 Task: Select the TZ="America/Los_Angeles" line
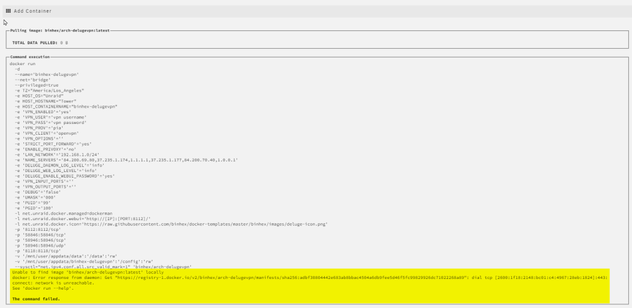(49, 90)
